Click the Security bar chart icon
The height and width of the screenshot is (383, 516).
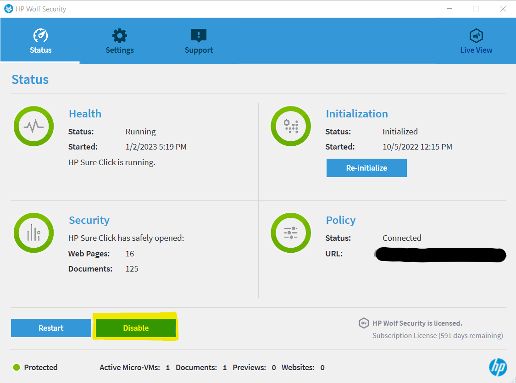click(34, 233)
